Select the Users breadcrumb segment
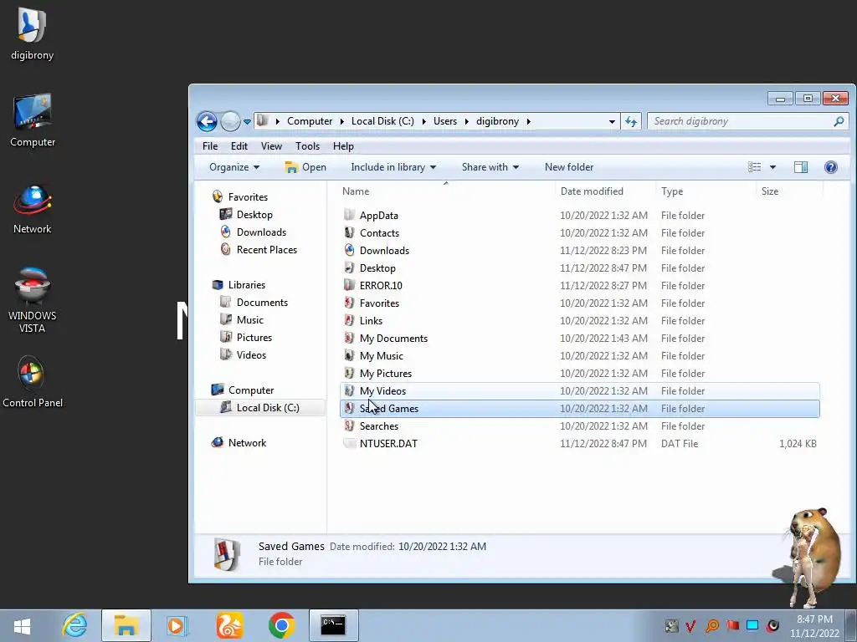 [445, 121]
